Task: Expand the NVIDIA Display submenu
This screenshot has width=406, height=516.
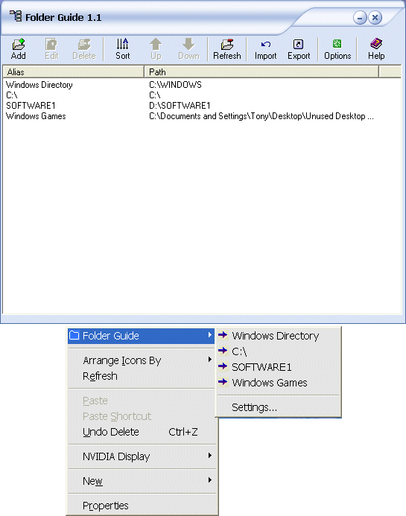Action: click(x=142, y=456)
